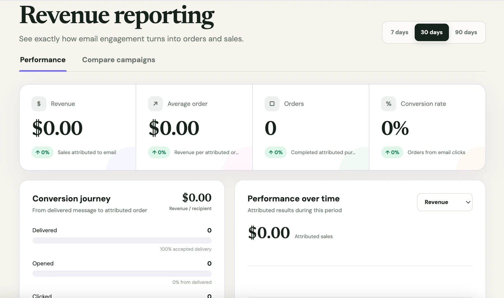This screenshot has height=298, width=504.
Task: Click the Conversion journey heading
Action: point(71,199)
